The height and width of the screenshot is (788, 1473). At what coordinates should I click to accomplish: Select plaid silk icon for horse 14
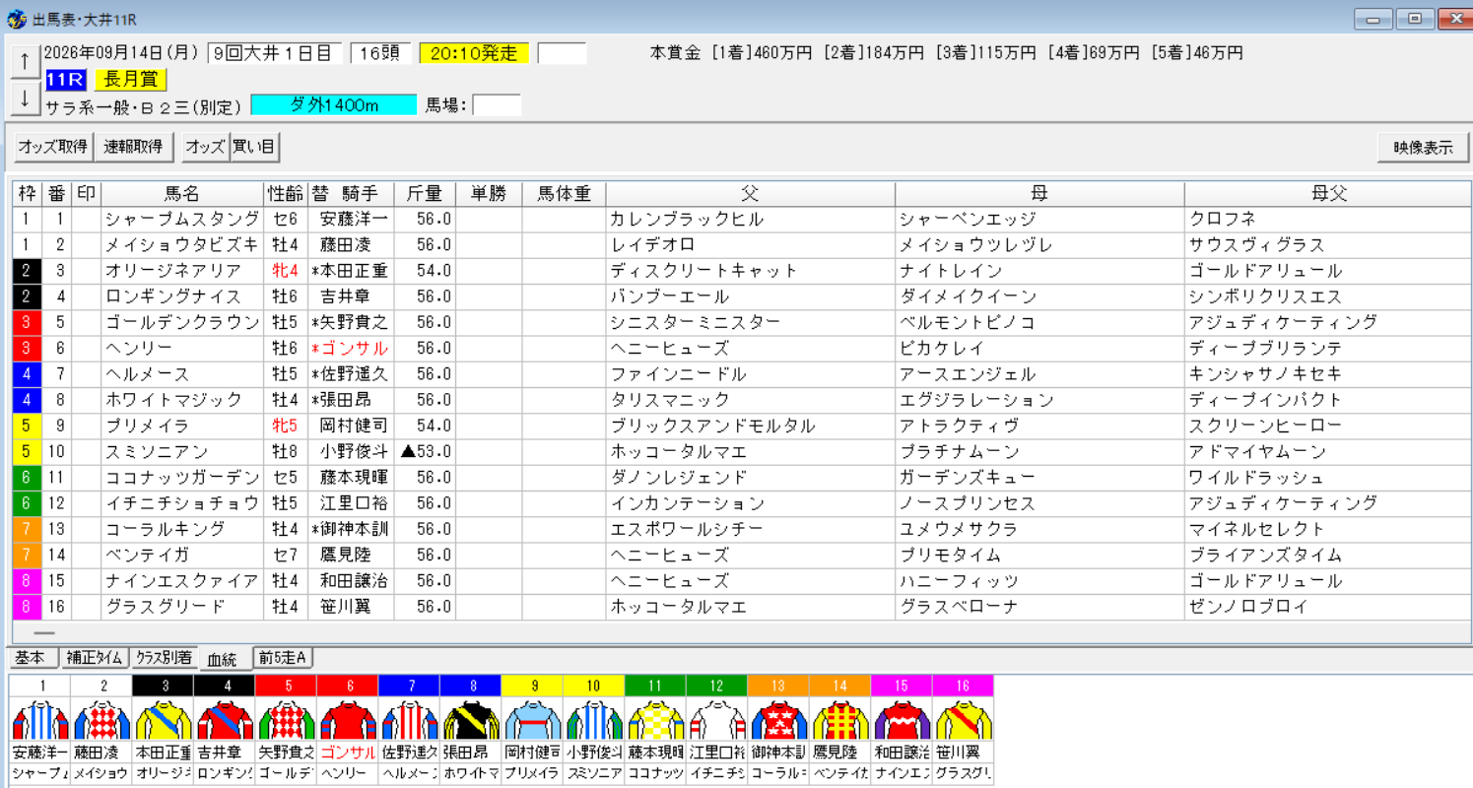(839, 720)
